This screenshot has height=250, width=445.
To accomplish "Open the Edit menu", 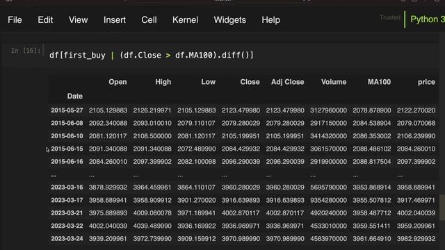I will [45, 20].
